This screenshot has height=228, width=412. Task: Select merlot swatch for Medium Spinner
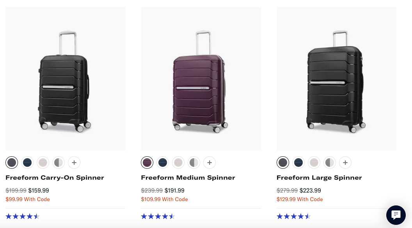(147, 163)
